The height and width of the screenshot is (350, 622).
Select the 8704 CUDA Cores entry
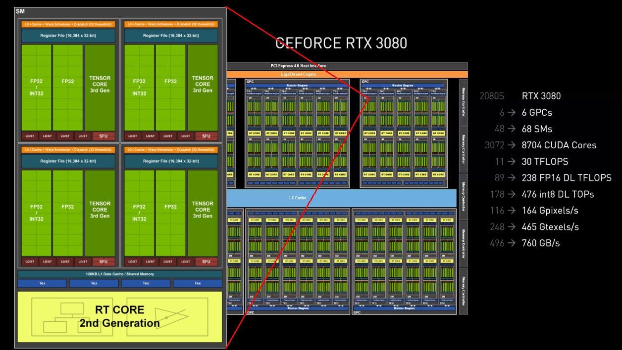click(559, 145)
